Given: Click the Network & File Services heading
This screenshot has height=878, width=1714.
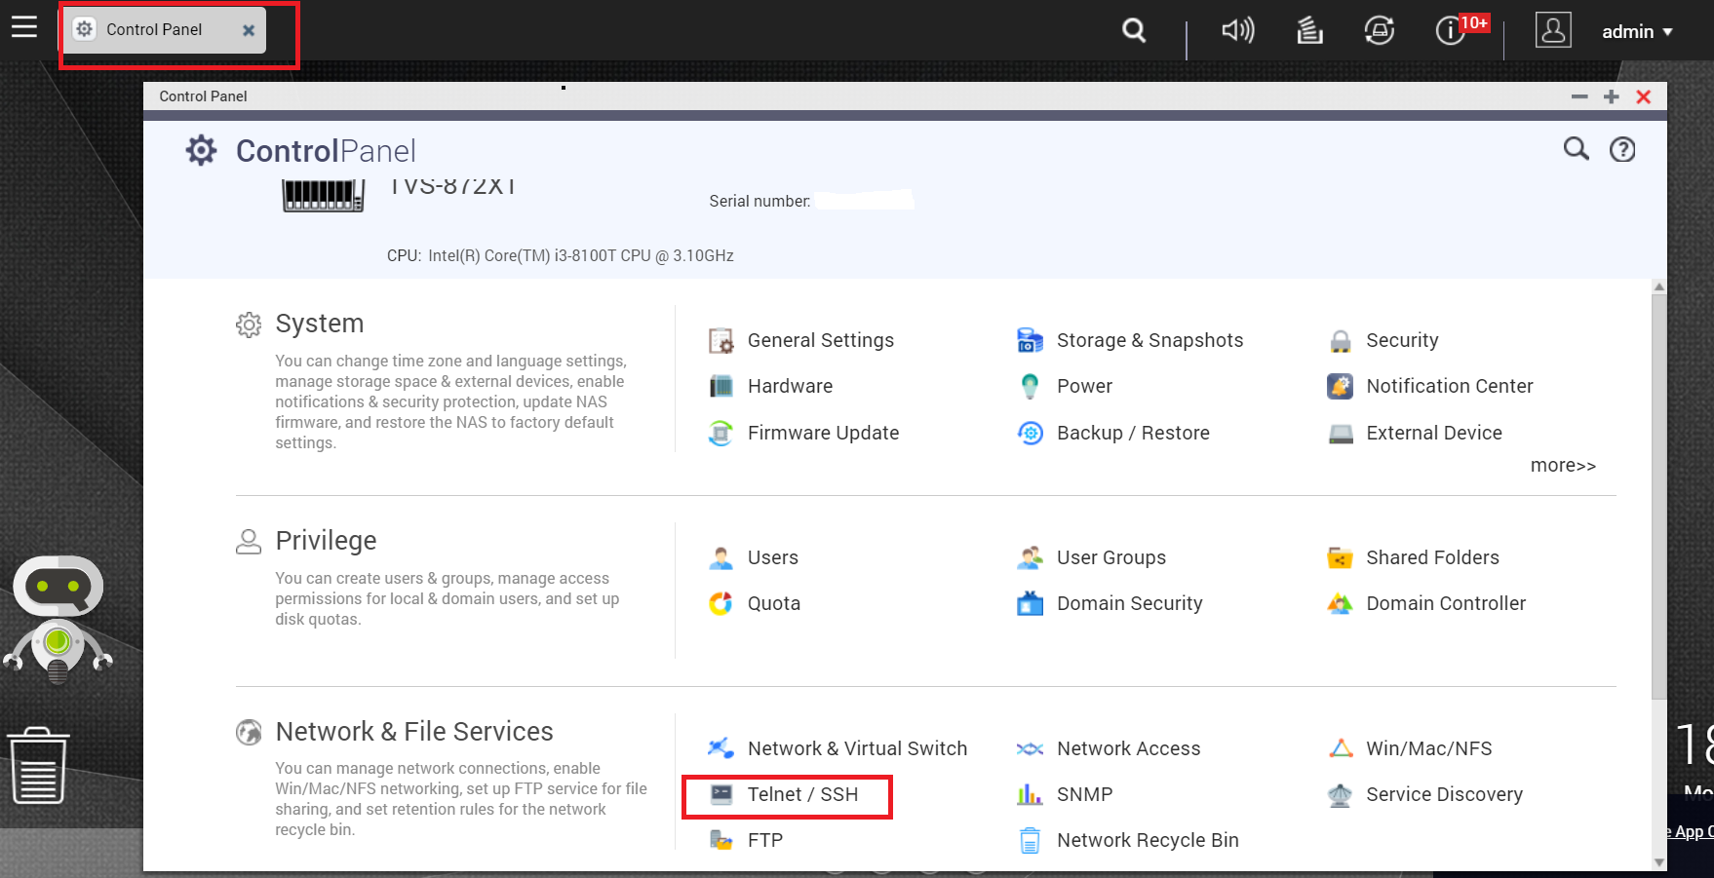Looking at the screenshot, I should [x=414, y=732].
